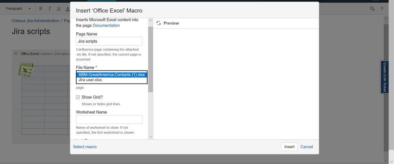The width and height of the screenshot is (394, 164).
Task: Click the Worksheet Name input field
Action: pos(109,119)
